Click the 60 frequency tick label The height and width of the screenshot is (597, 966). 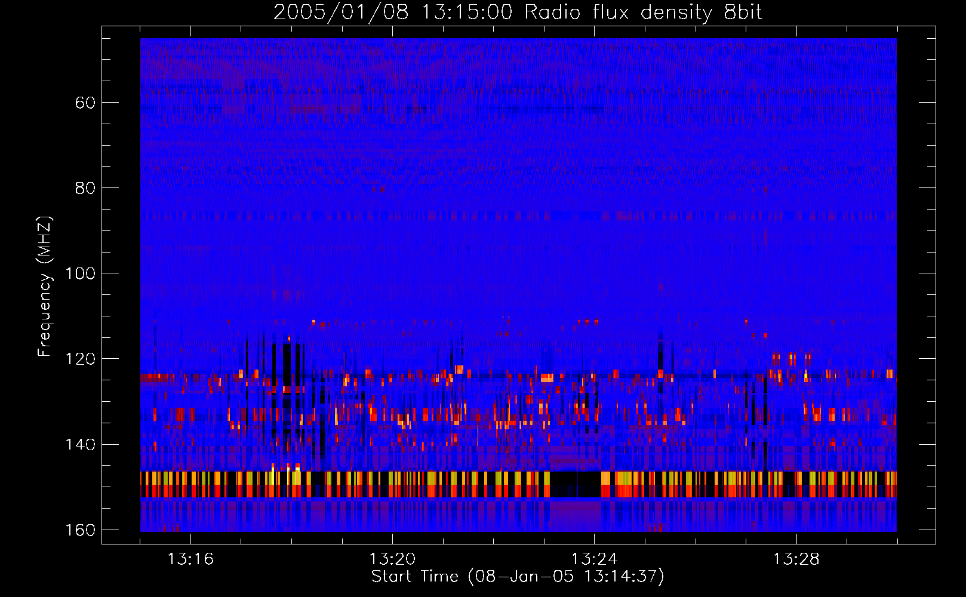point(85,103)
